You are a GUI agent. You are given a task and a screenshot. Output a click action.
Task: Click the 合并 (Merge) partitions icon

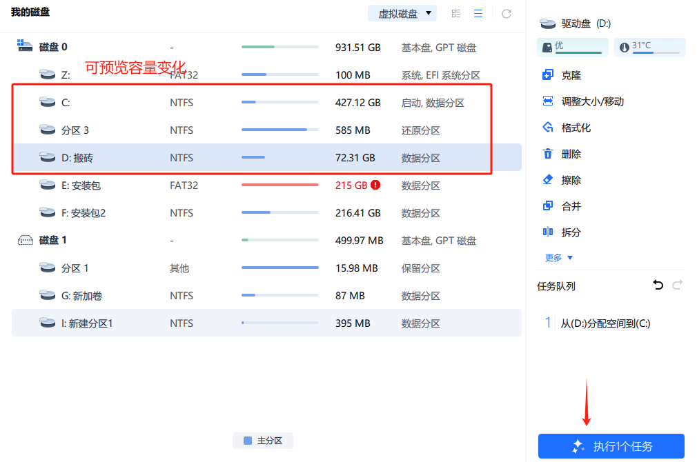[x=549, y=205]
